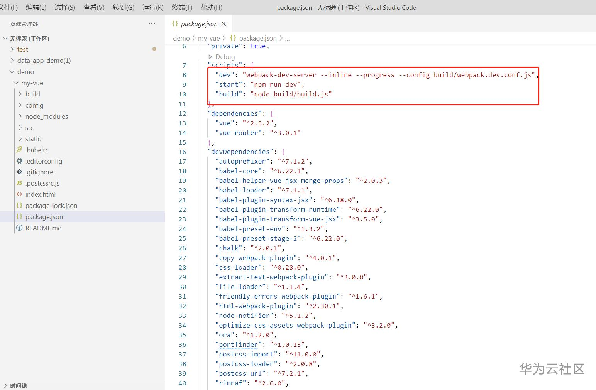Click the breadcrumb ellipsis segment
The width and height of the screenshot is (596, 390).
287,38
